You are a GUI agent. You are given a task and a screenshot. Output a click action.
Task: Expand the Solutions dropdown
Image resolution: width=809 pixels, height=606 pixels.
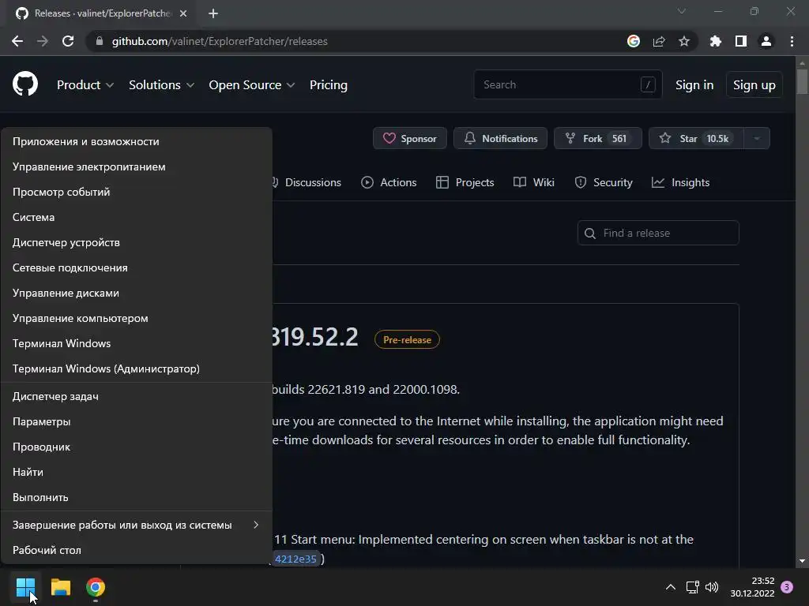pos(161,85)
